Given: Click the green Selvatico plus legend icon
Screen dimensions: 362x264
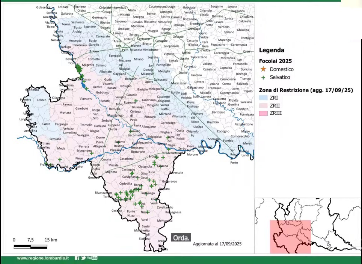Looking at the screenshot, I should [x=263, y=77].
